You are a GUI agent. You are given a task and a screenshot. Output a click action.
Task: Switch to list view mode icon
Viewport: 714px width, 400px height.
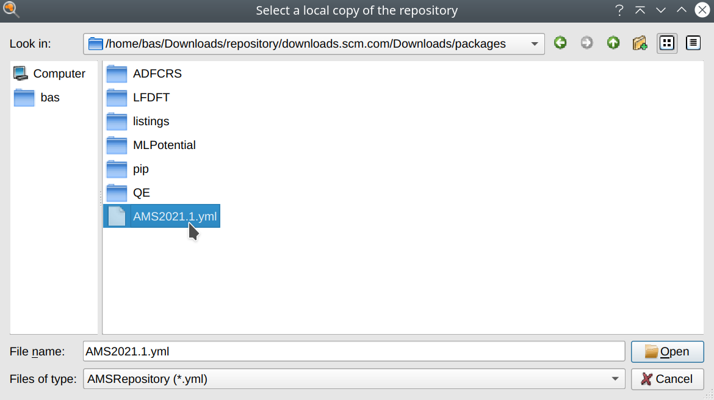pos(667,43)
